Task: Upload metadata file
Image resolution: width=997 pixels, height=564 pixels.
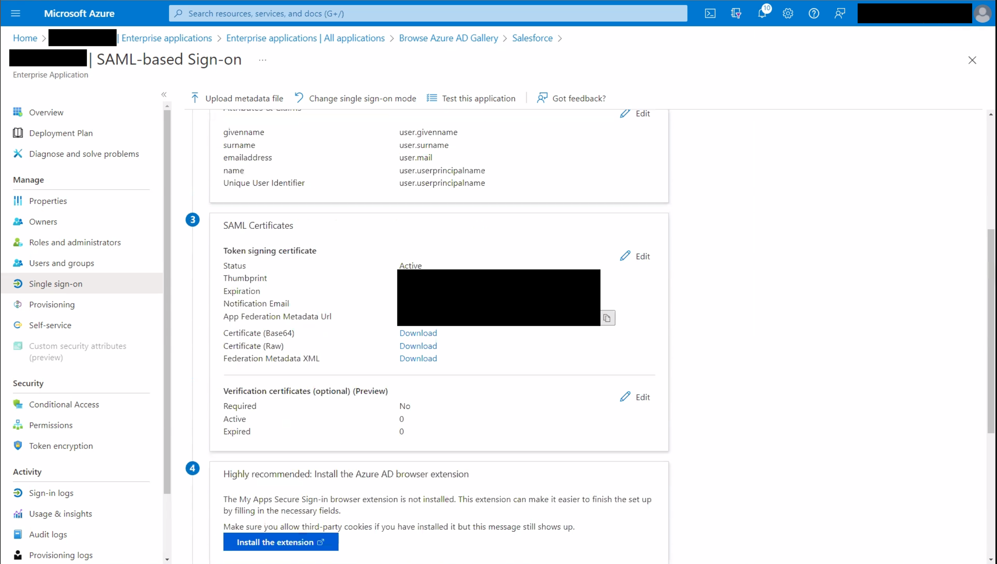Action: click(x=237, y=98)
